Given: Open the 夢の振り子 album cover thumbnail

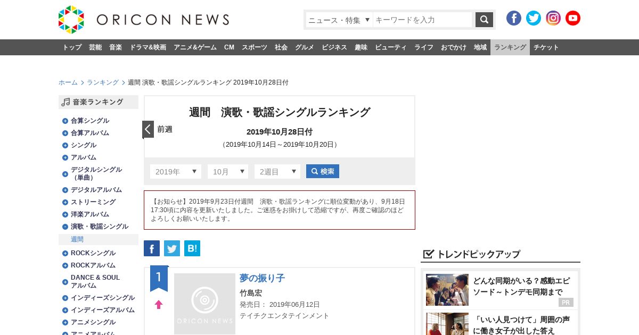Looking at the screenshot, I should pyautogui.click(x=204, y=304).
